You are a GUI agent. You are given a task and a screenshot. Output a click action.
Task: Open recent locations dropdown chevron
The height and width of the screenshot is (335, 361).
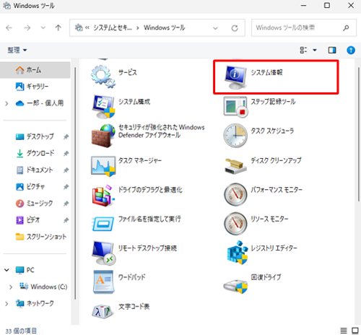pyautogui.click(x=43, y=27)
